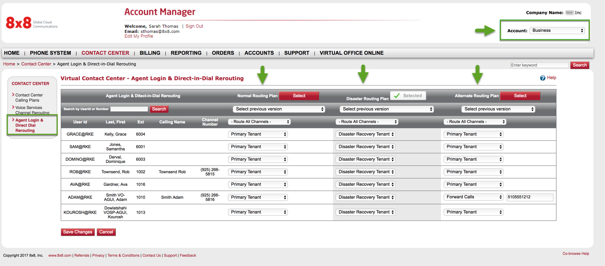The height and width of the screenshot is (266, 605).
Task: Open Disaster plan Route All Channels dropdown
Action: [x=367, y=122]
